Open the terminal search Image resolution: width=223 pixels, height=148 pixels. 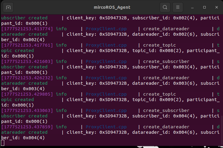165,7
